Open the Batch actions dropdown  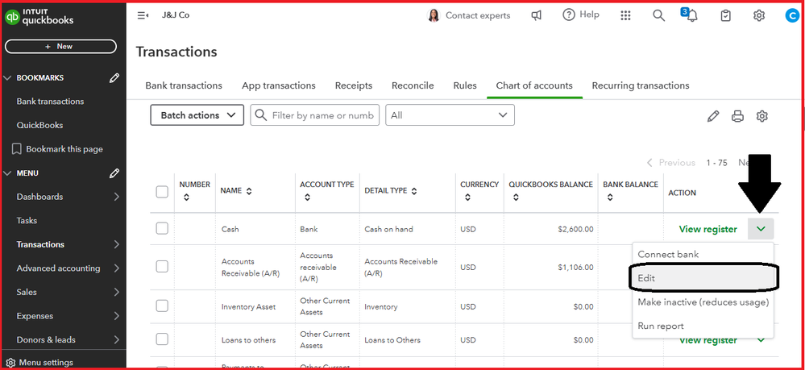click(x=197, y=115)
